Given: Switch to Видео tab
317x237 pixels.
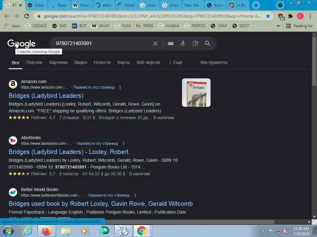Looking at the screenshot, I should (x=81, y=62).
